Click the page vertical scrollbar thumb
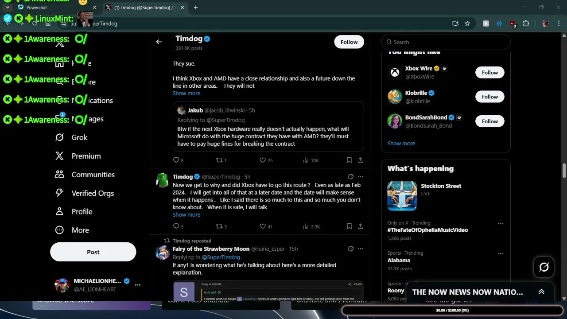 [564, 170]
